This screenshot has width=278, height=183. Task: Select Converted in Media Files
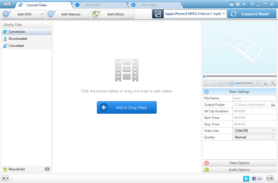click(26, 46)
